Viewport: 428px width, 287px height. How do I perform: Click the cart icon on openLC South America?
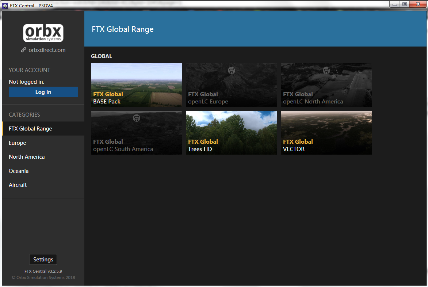click(x=137, y=118)
